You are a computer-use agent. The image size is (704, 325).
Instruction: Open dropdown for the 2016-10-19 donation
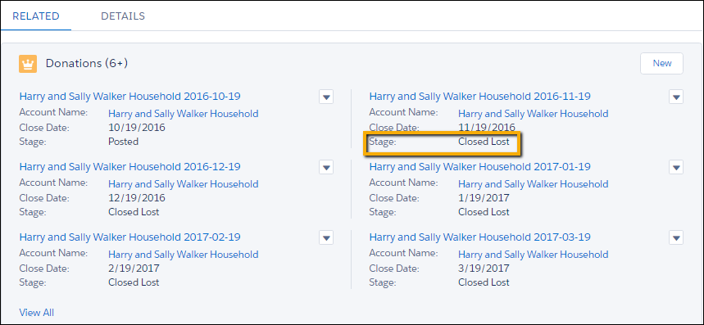(326, 97)
